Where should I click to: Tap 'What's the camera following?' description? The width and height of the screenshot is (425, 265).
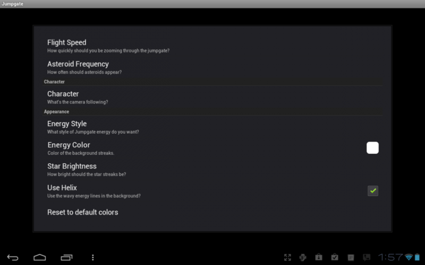tap(78, 102)
